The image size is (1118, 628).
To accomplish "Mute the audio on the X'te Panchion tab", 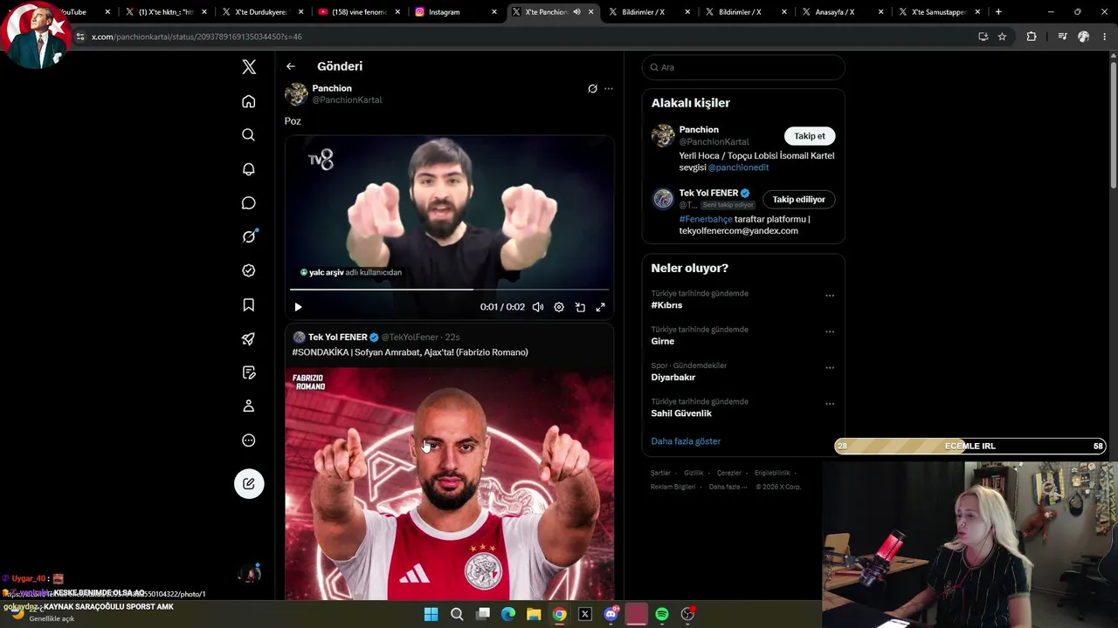I will click(576, 12).
